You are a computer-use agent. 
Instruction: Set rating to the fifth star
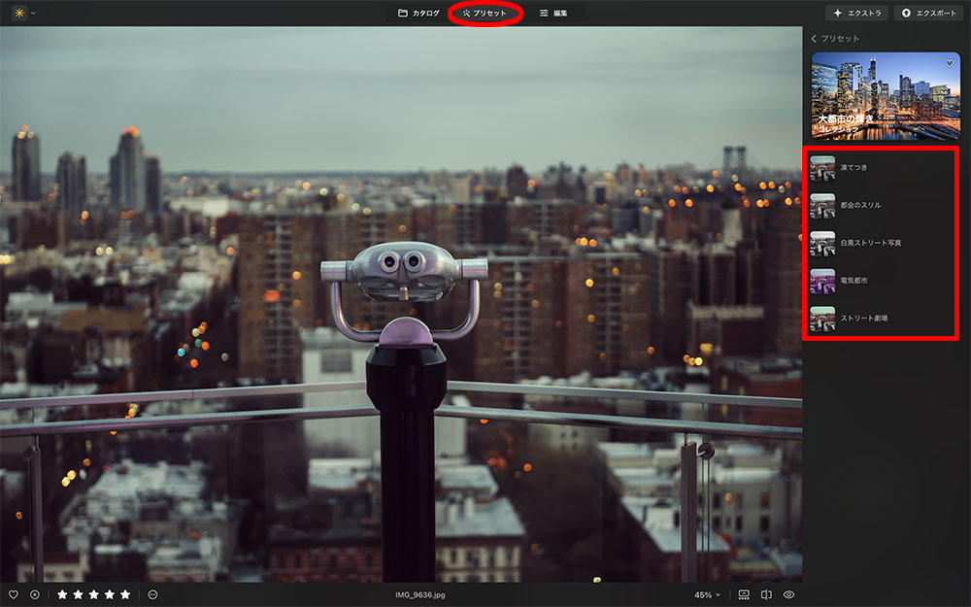(125, 594)
